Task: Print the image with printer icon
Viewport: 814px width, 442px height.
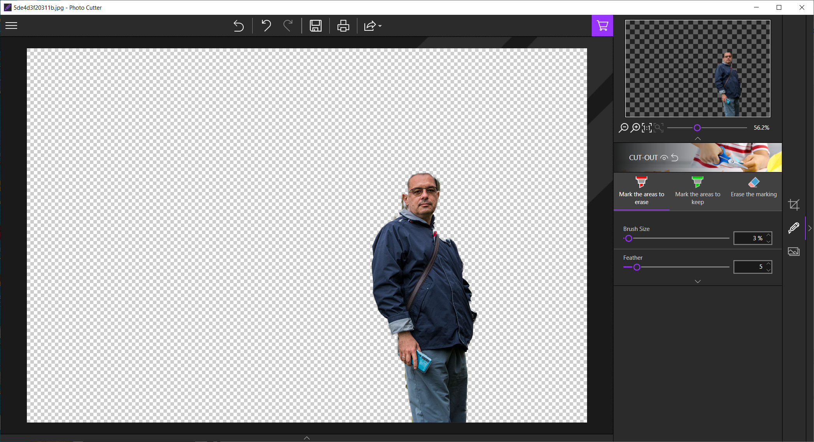Action: (343, 26)
